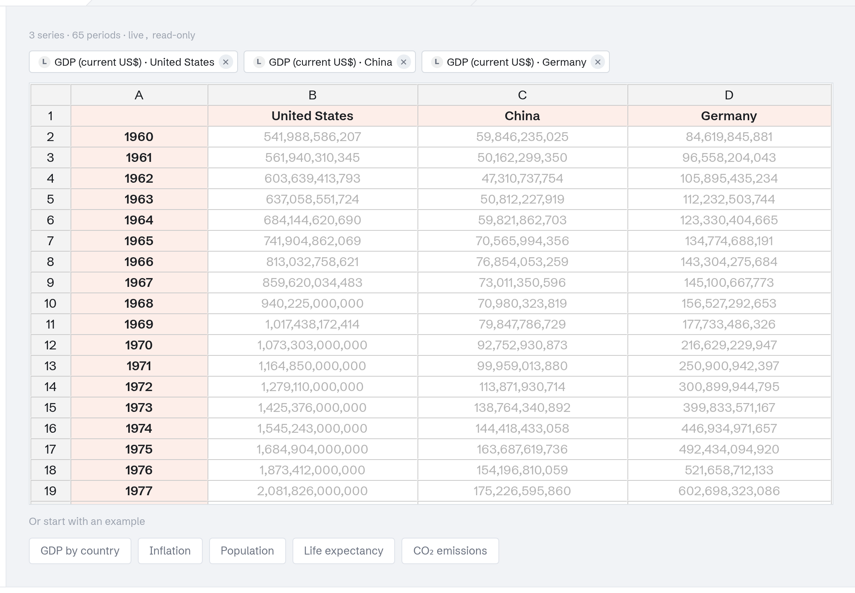
Task: Click the 1972 year cell
Action: click(x=139, y=387)
